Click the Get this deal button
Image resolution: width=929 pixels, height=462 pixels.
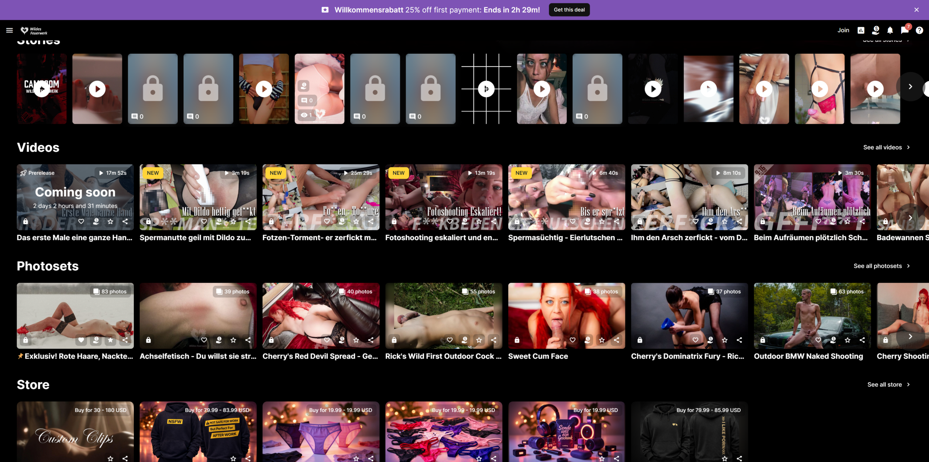[x=569, y=10]
